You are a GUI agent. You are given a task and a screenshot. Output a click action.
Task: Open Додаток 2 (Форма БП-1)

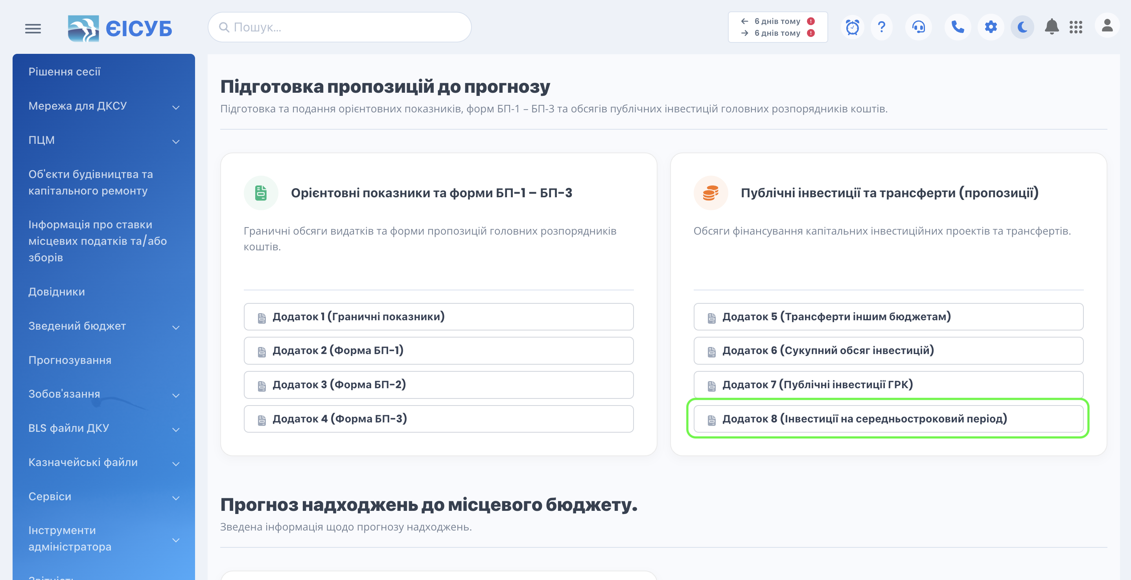click(x=438, y=351)
